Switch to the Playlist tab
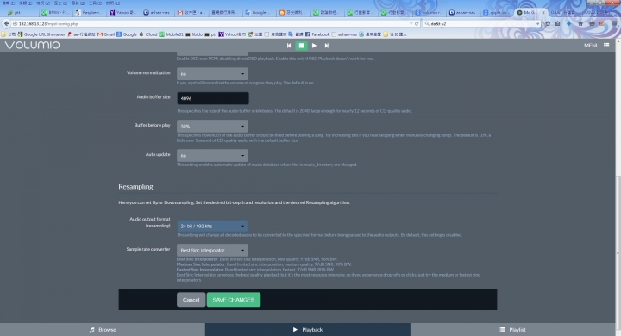 513,330
